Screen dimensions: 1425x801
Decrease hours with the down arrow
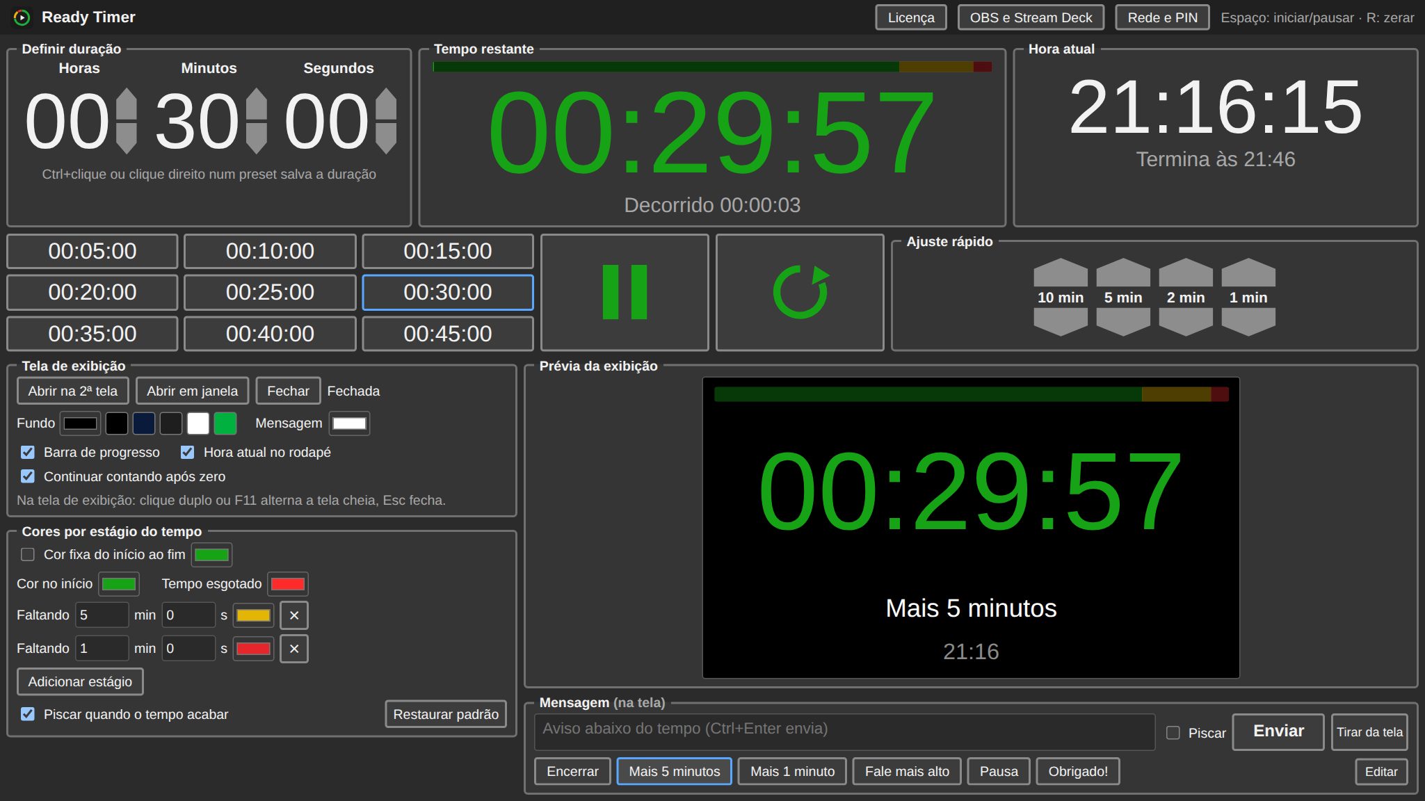[126, 138]
